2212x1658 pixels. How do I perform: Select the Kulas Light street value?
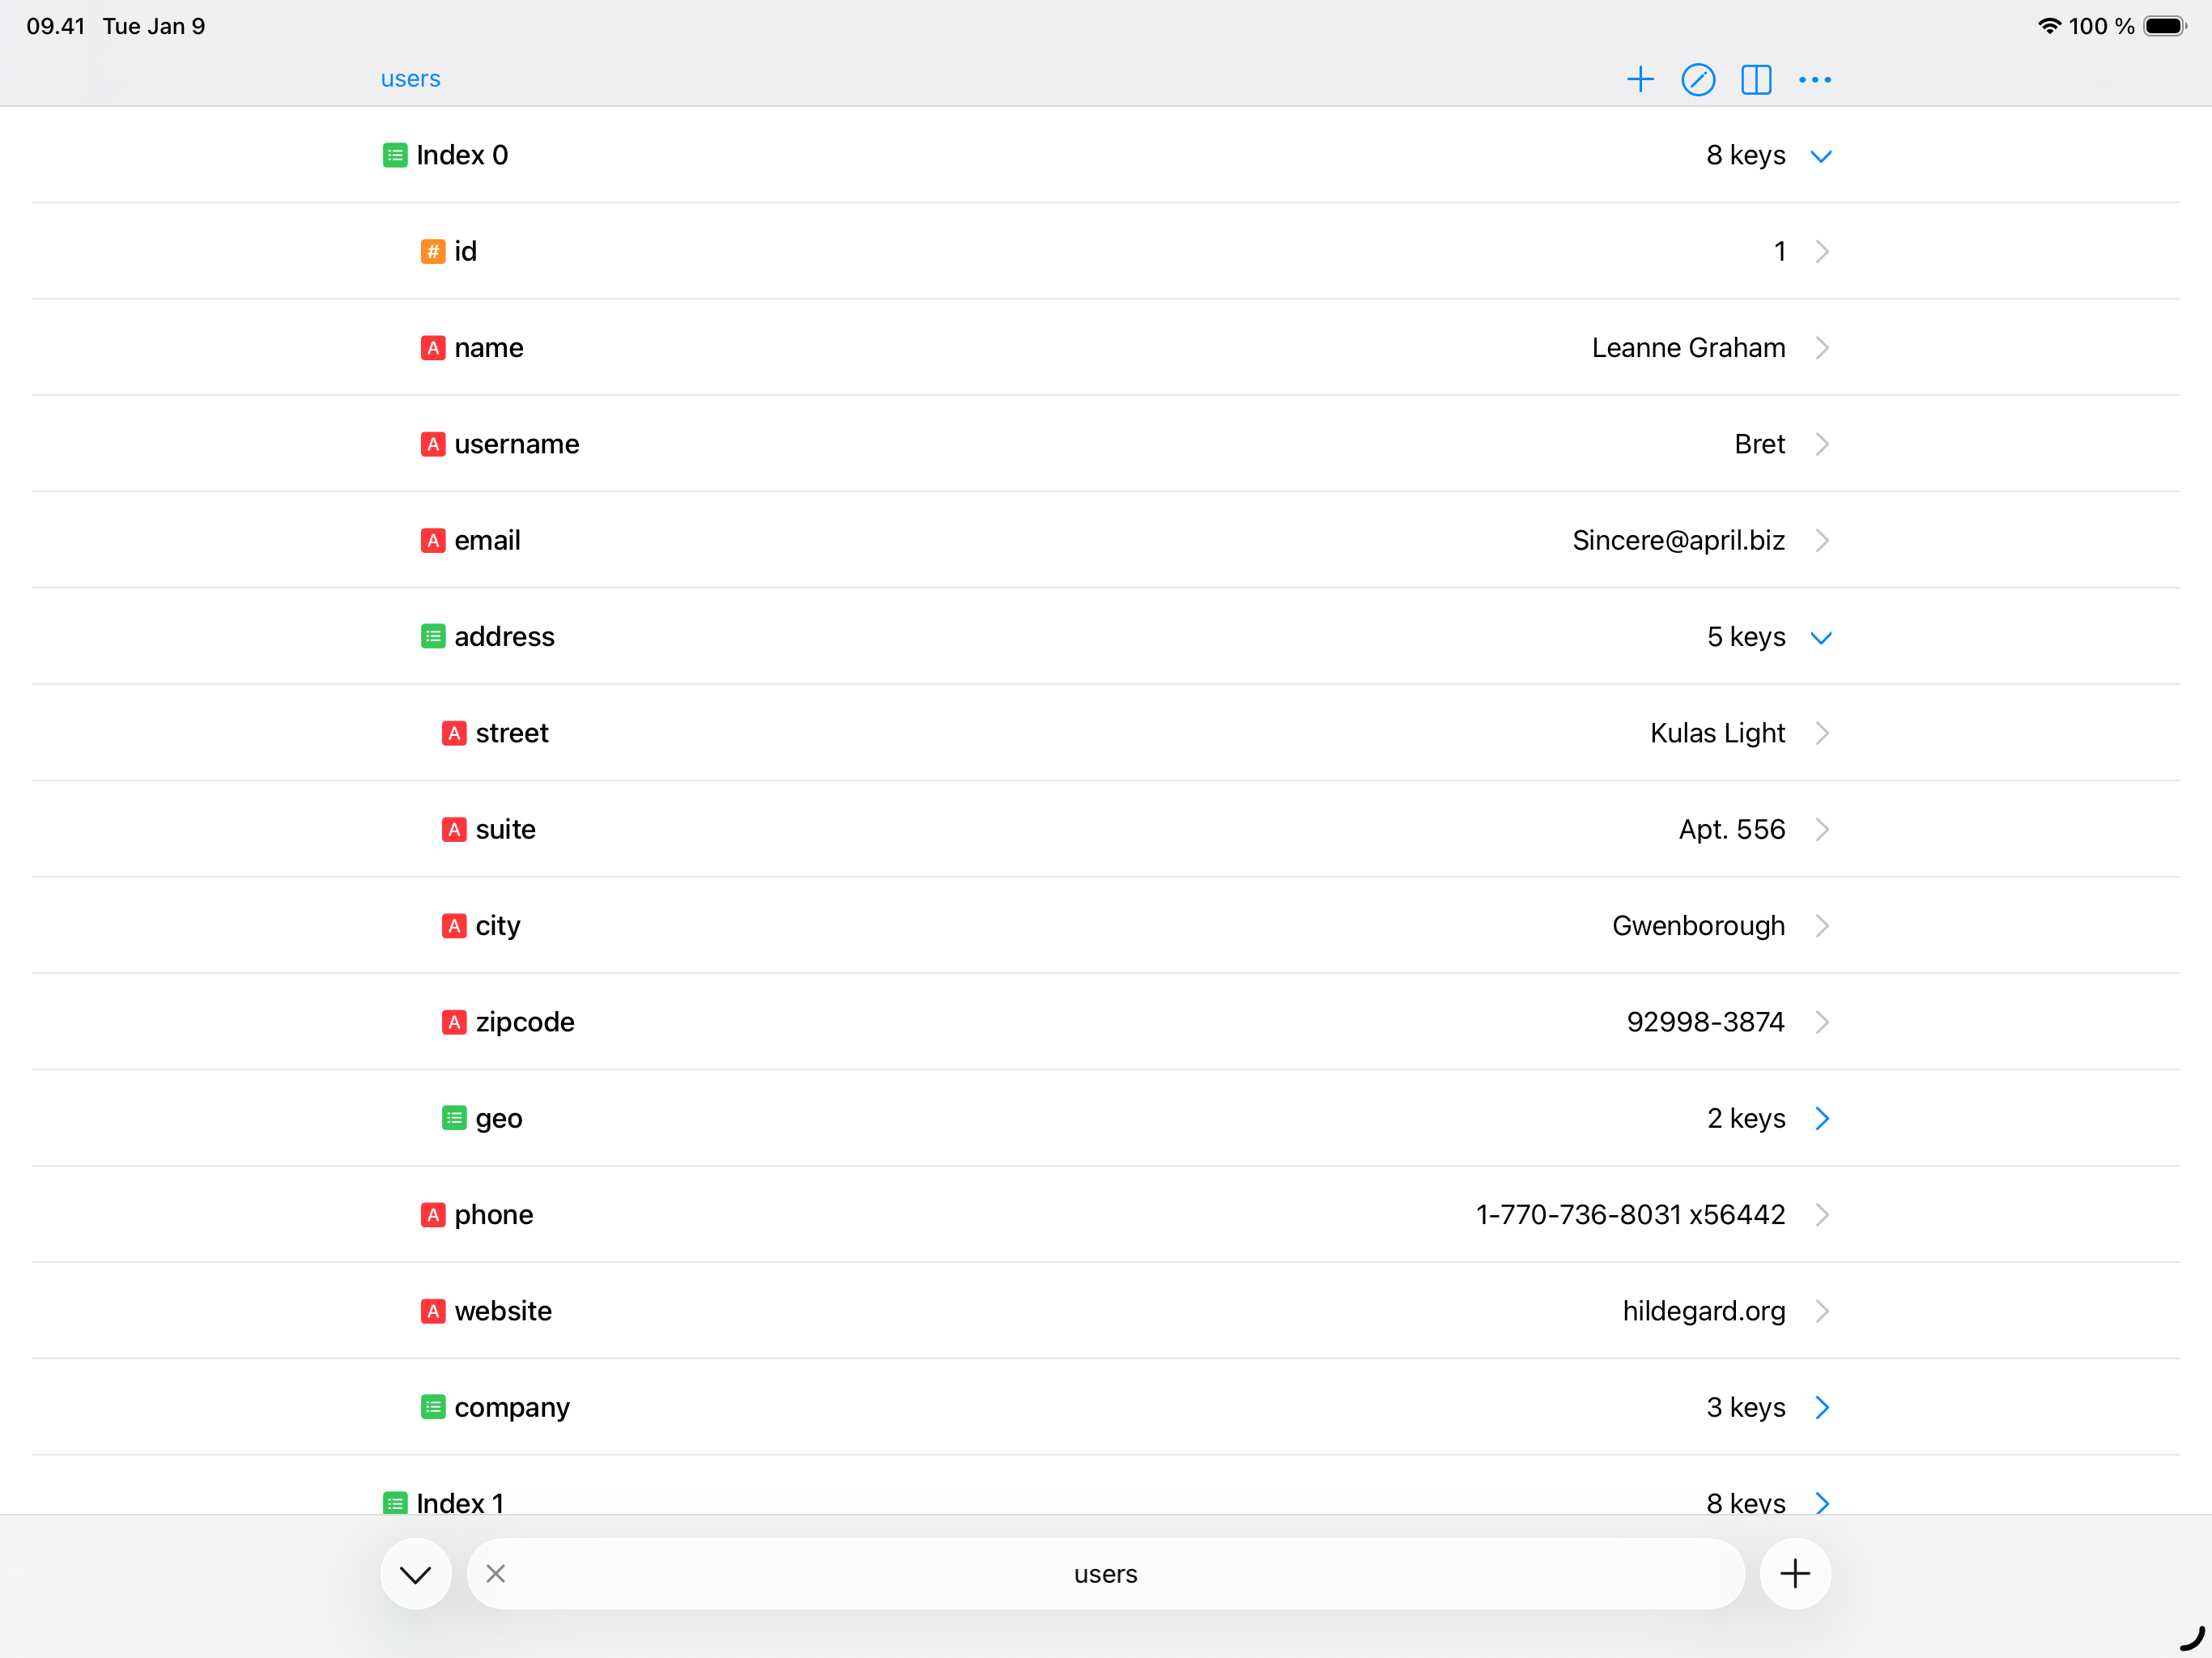click(1717, 733)
